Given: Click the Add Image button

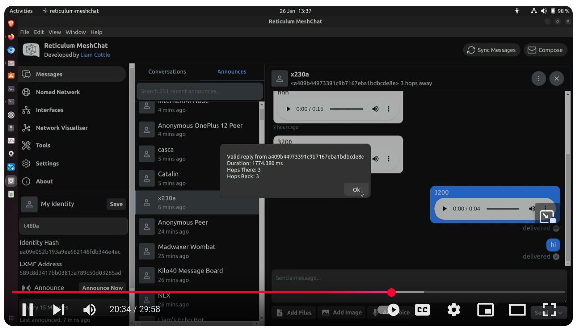Looking at the screenshot, I should [x=342, y=313].
